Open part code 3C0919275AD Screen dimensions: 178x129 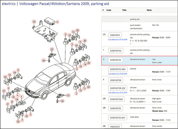(x=117, y=99)
